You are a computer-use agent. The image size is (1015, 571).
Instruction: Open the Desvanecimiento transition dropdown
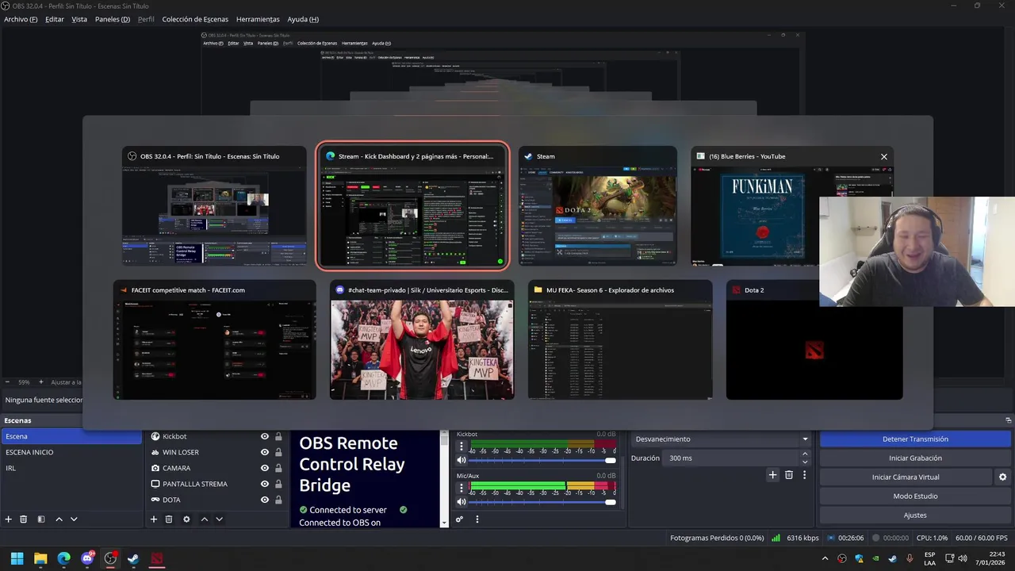[x=722, y=439]
